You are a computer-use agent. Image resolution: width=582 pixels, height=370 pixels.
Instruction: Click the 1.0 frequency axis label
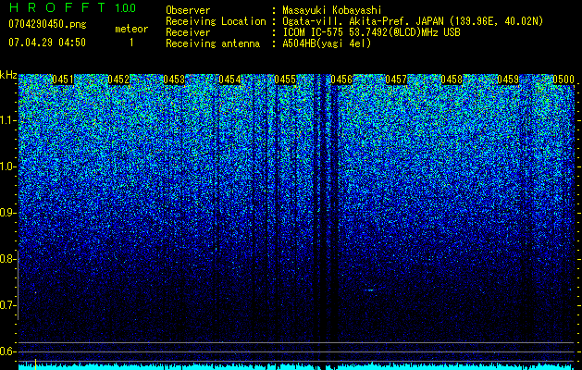[7, 166]
